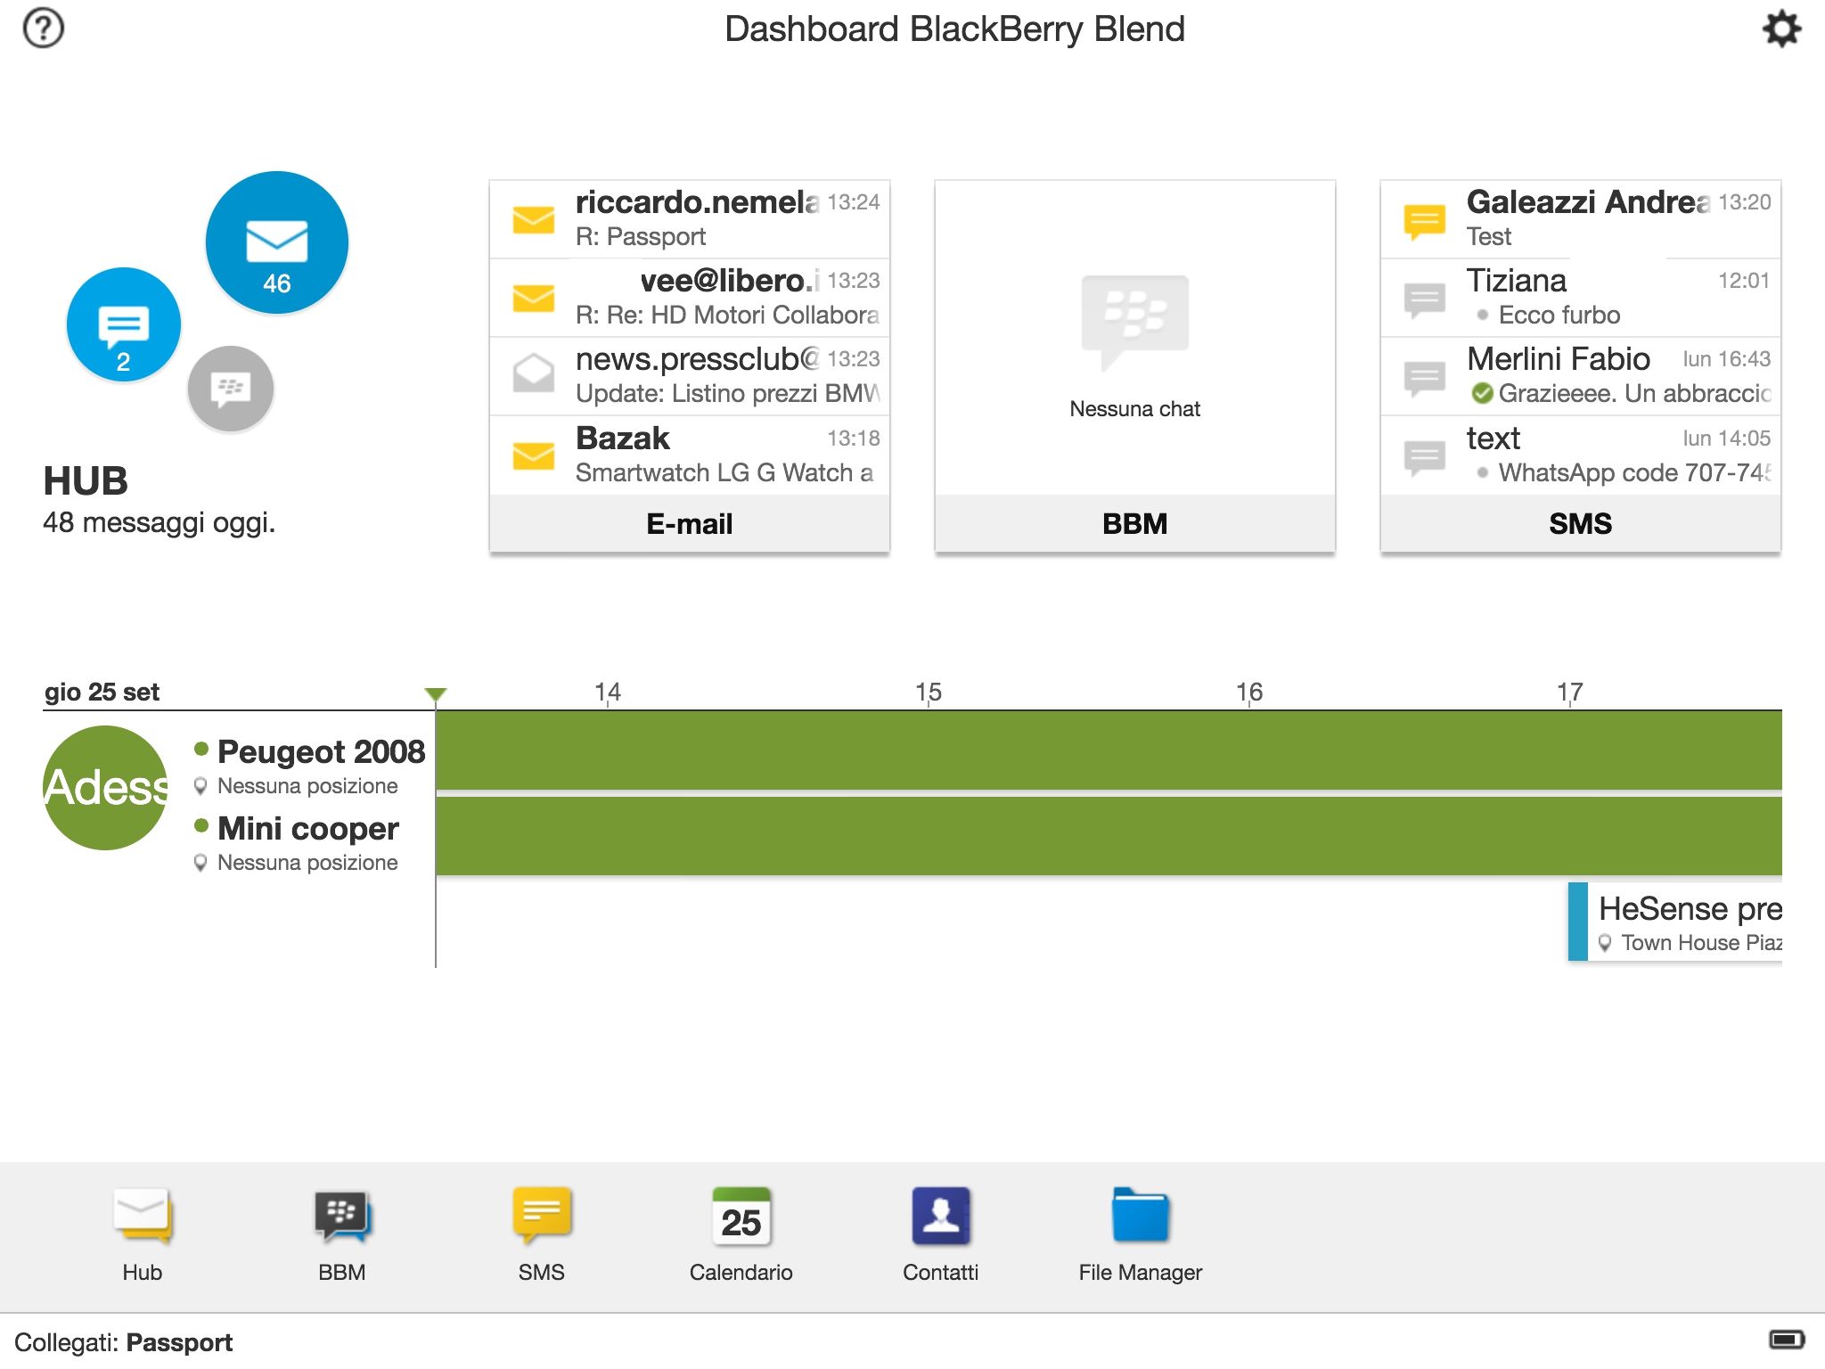
Task: Open email R: Re: HD Motori Collabora
Action: 690,298
